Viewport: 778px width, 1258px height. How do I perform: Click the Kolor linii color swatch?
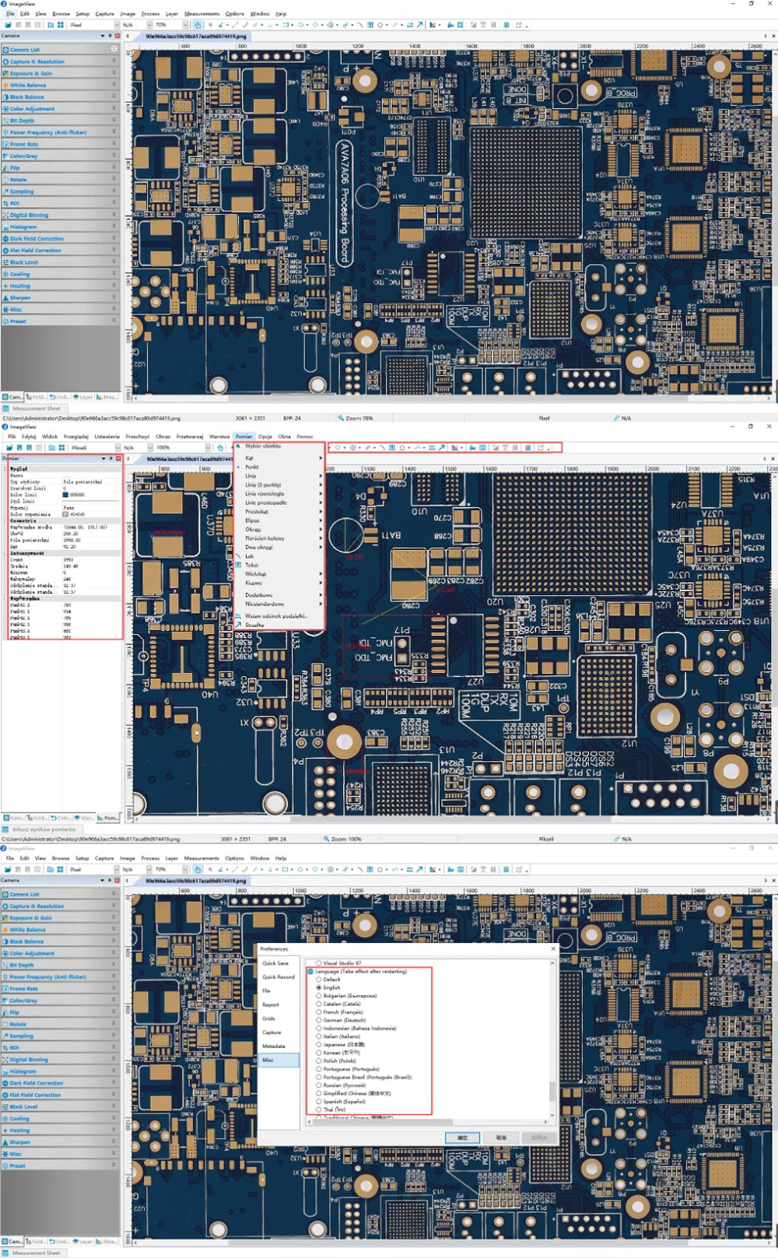(x=65, y=495)
